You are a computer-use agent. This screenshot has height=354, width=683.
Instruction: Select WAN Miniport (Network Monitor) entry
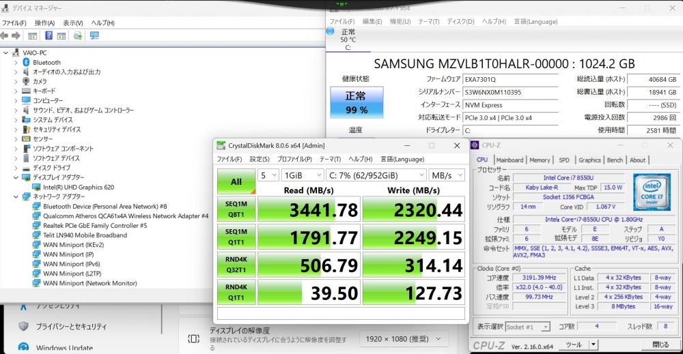point(89,282)
